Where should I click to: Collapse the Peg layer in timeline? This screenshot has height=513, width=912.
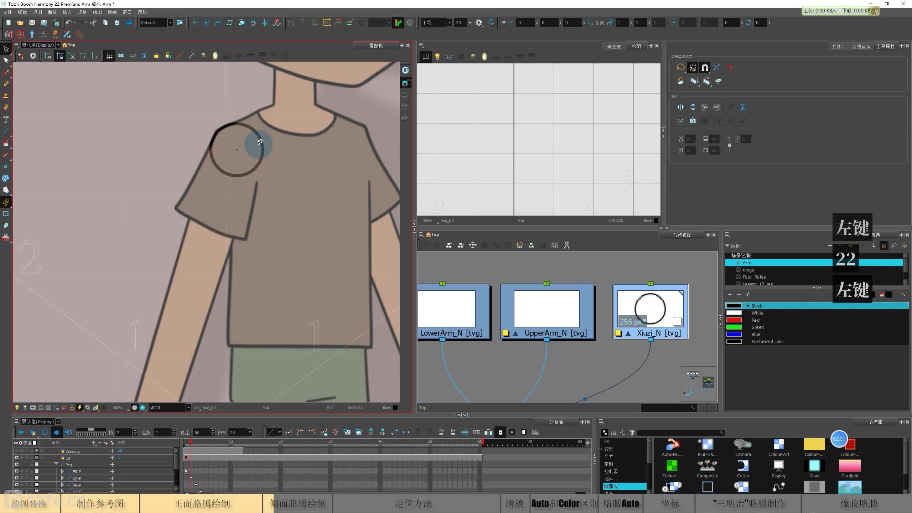pyautogui.click(x=56, y=464)
